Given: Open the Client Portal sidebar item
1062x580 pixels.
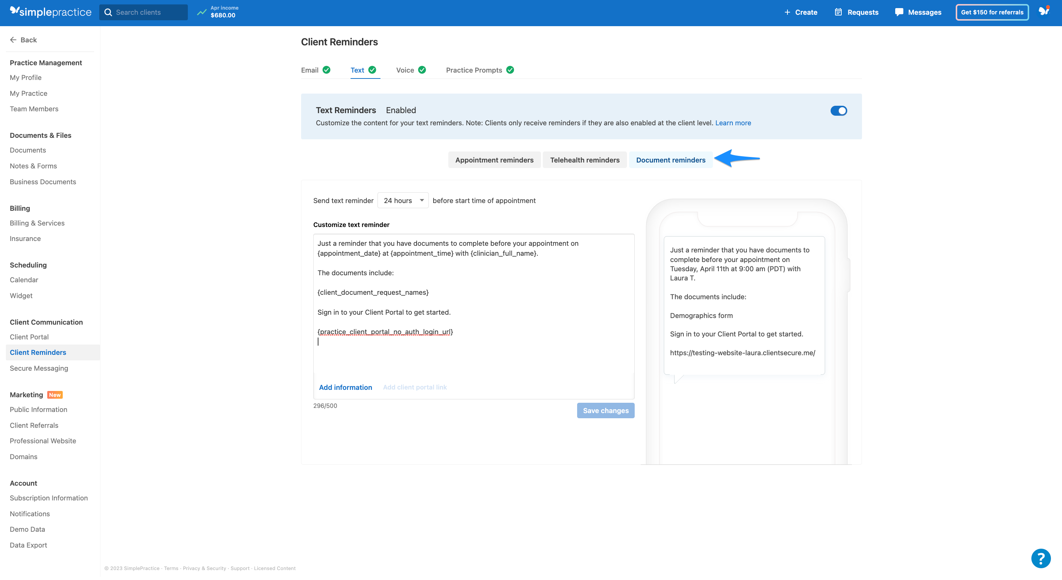Looking at the screenshot, I should pos(29,337).
